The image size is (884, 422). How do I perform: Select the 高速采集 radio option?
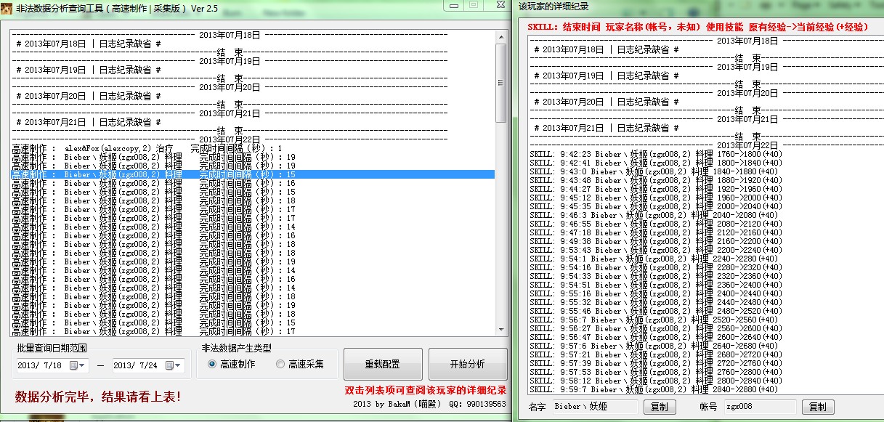pyautogui.click(x=280, y=365)
